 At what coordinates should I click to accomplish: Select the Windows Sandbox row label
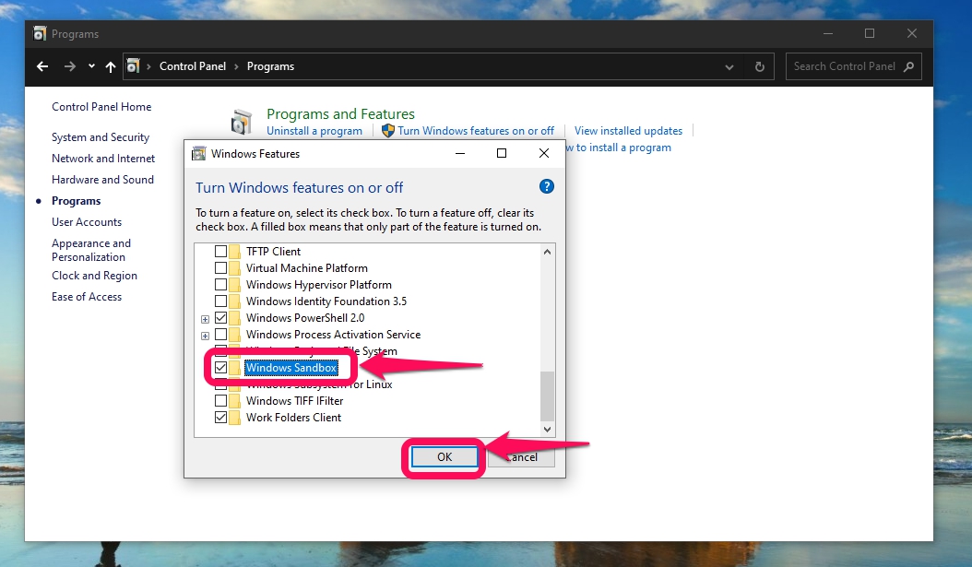291,368
